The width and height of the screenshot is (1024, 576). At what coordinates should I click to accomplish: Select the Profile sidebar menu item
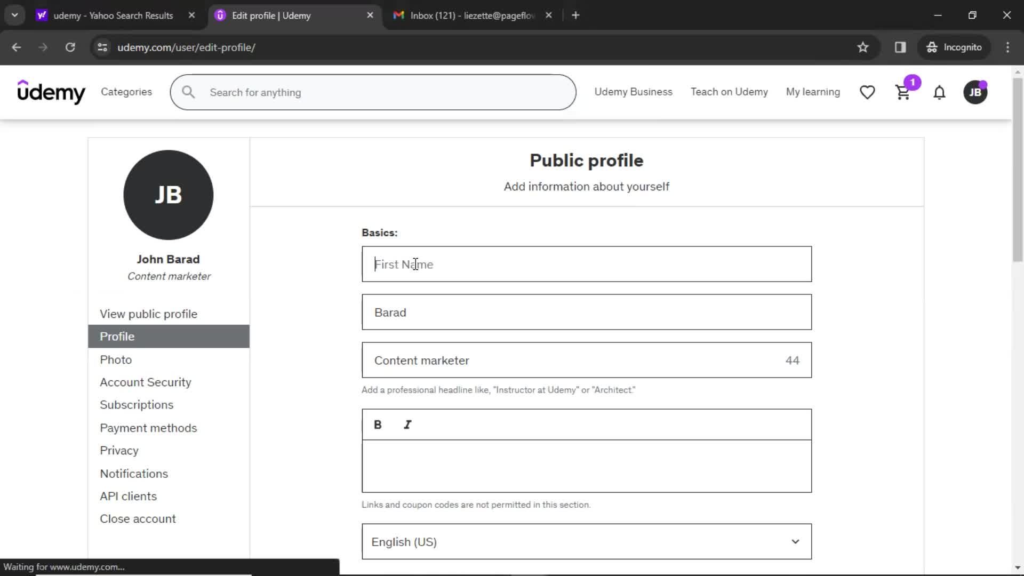tap(117, 336)
